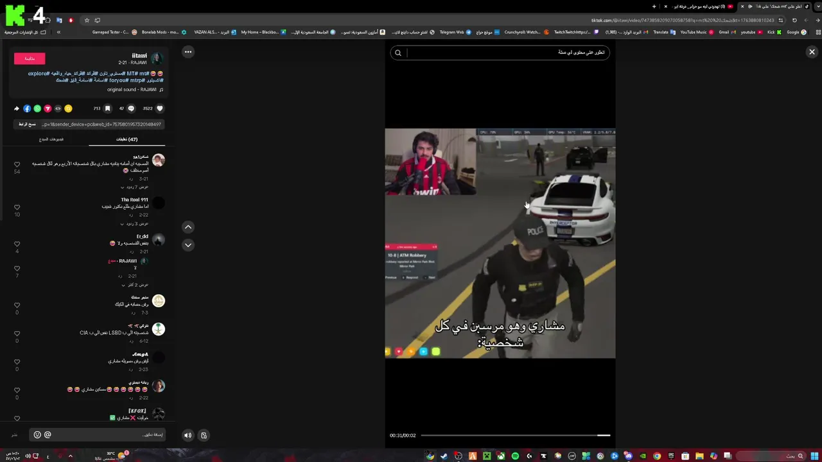This screenshot has height=462, width=822.
Task: Switch to the creator videos tab
Action: tap(51, 139)
